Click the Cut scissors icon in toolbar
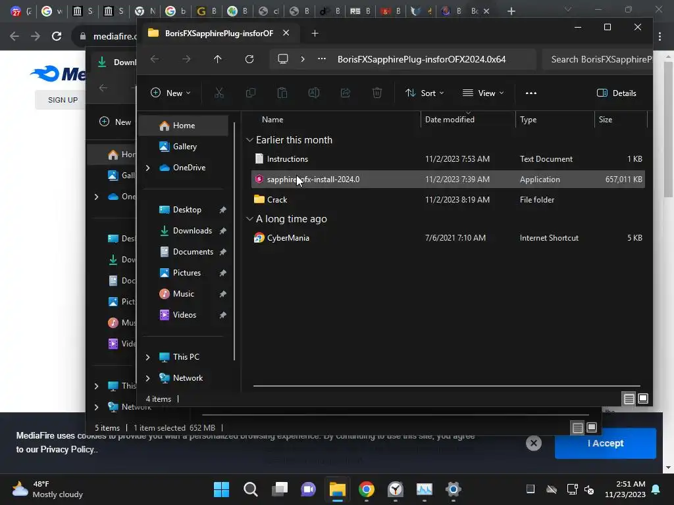674x505 pixels. point(219,93)
